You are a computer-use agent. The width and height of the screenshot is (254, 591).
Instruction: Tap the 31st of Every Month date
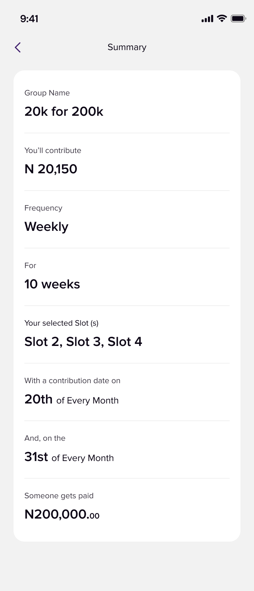point(69,457)
